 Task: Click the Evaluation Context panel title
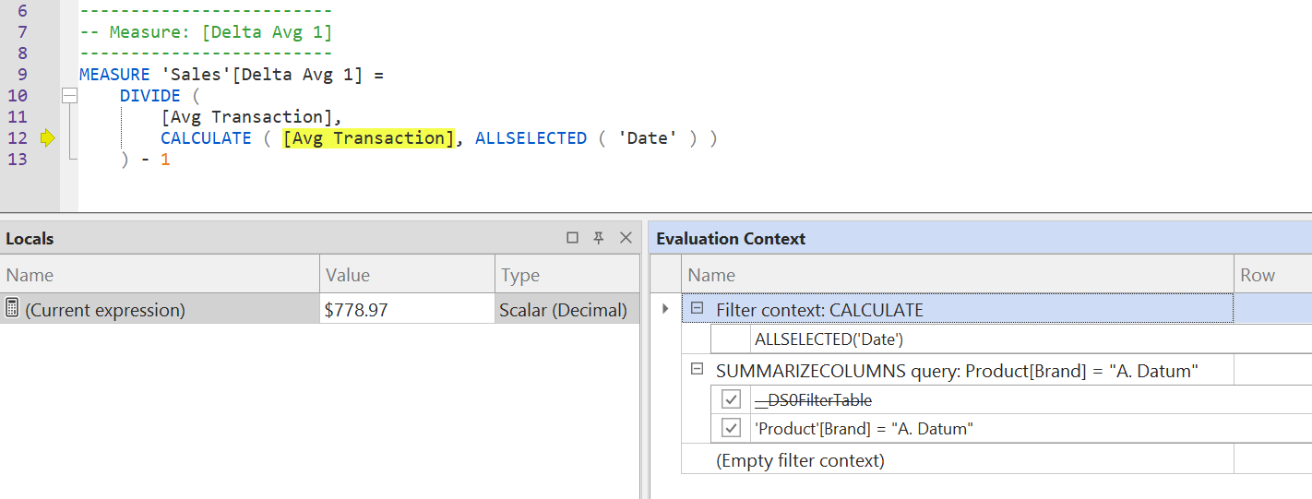[731, 238]
